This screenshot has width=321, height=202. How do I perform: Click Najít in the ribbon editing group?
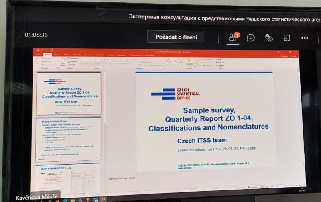click(219, 59)
